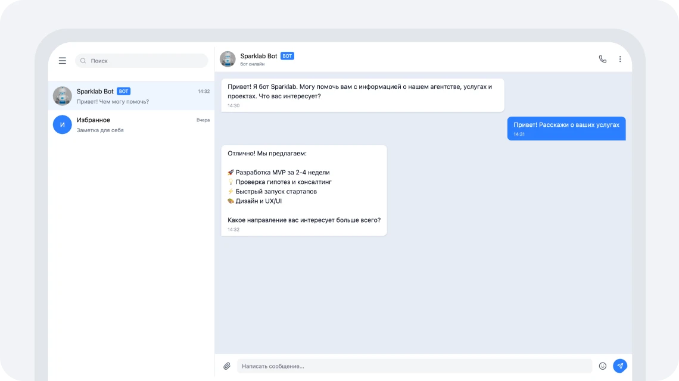Open the Избранное conversation
The image size is (679, 381).
coord(137,124)
